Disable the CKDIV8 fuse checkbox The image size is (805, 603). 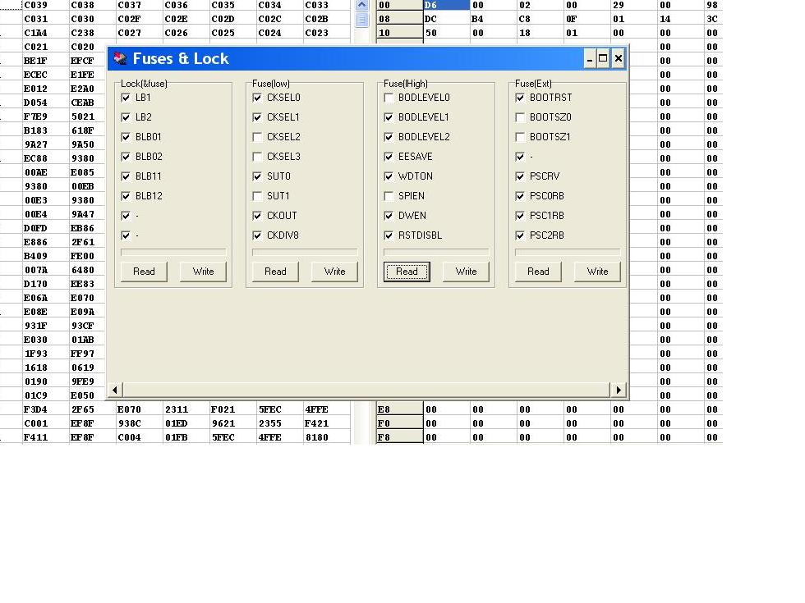point(257,235)
